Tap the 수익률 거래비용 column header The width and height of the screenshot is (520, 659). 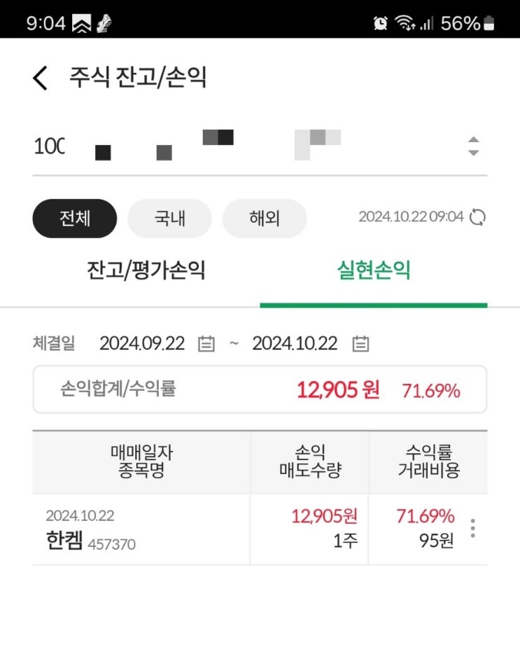pos(428,462)
